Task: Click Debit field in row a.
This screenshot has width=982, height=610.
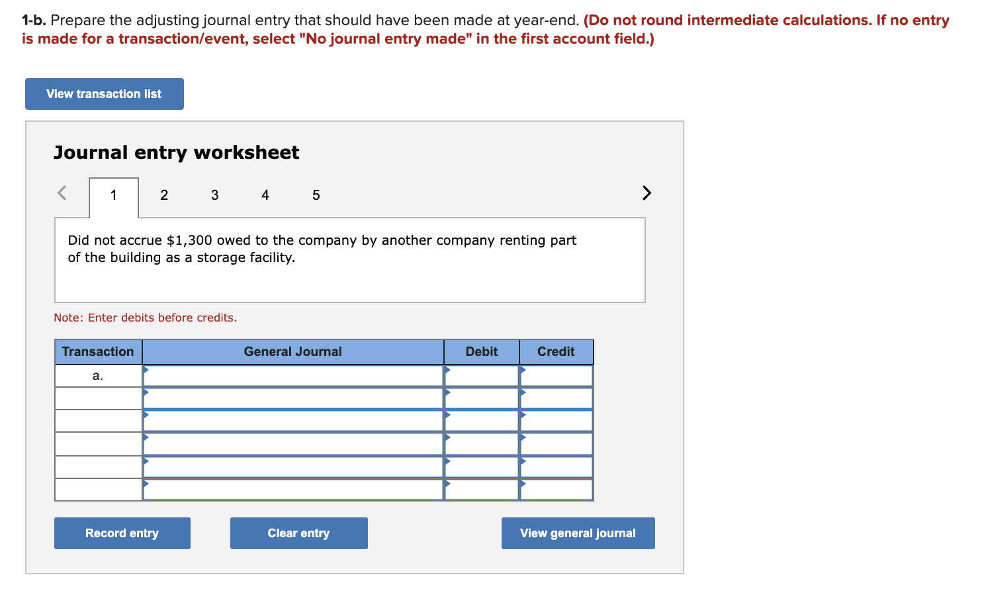Action: [482, 376]
